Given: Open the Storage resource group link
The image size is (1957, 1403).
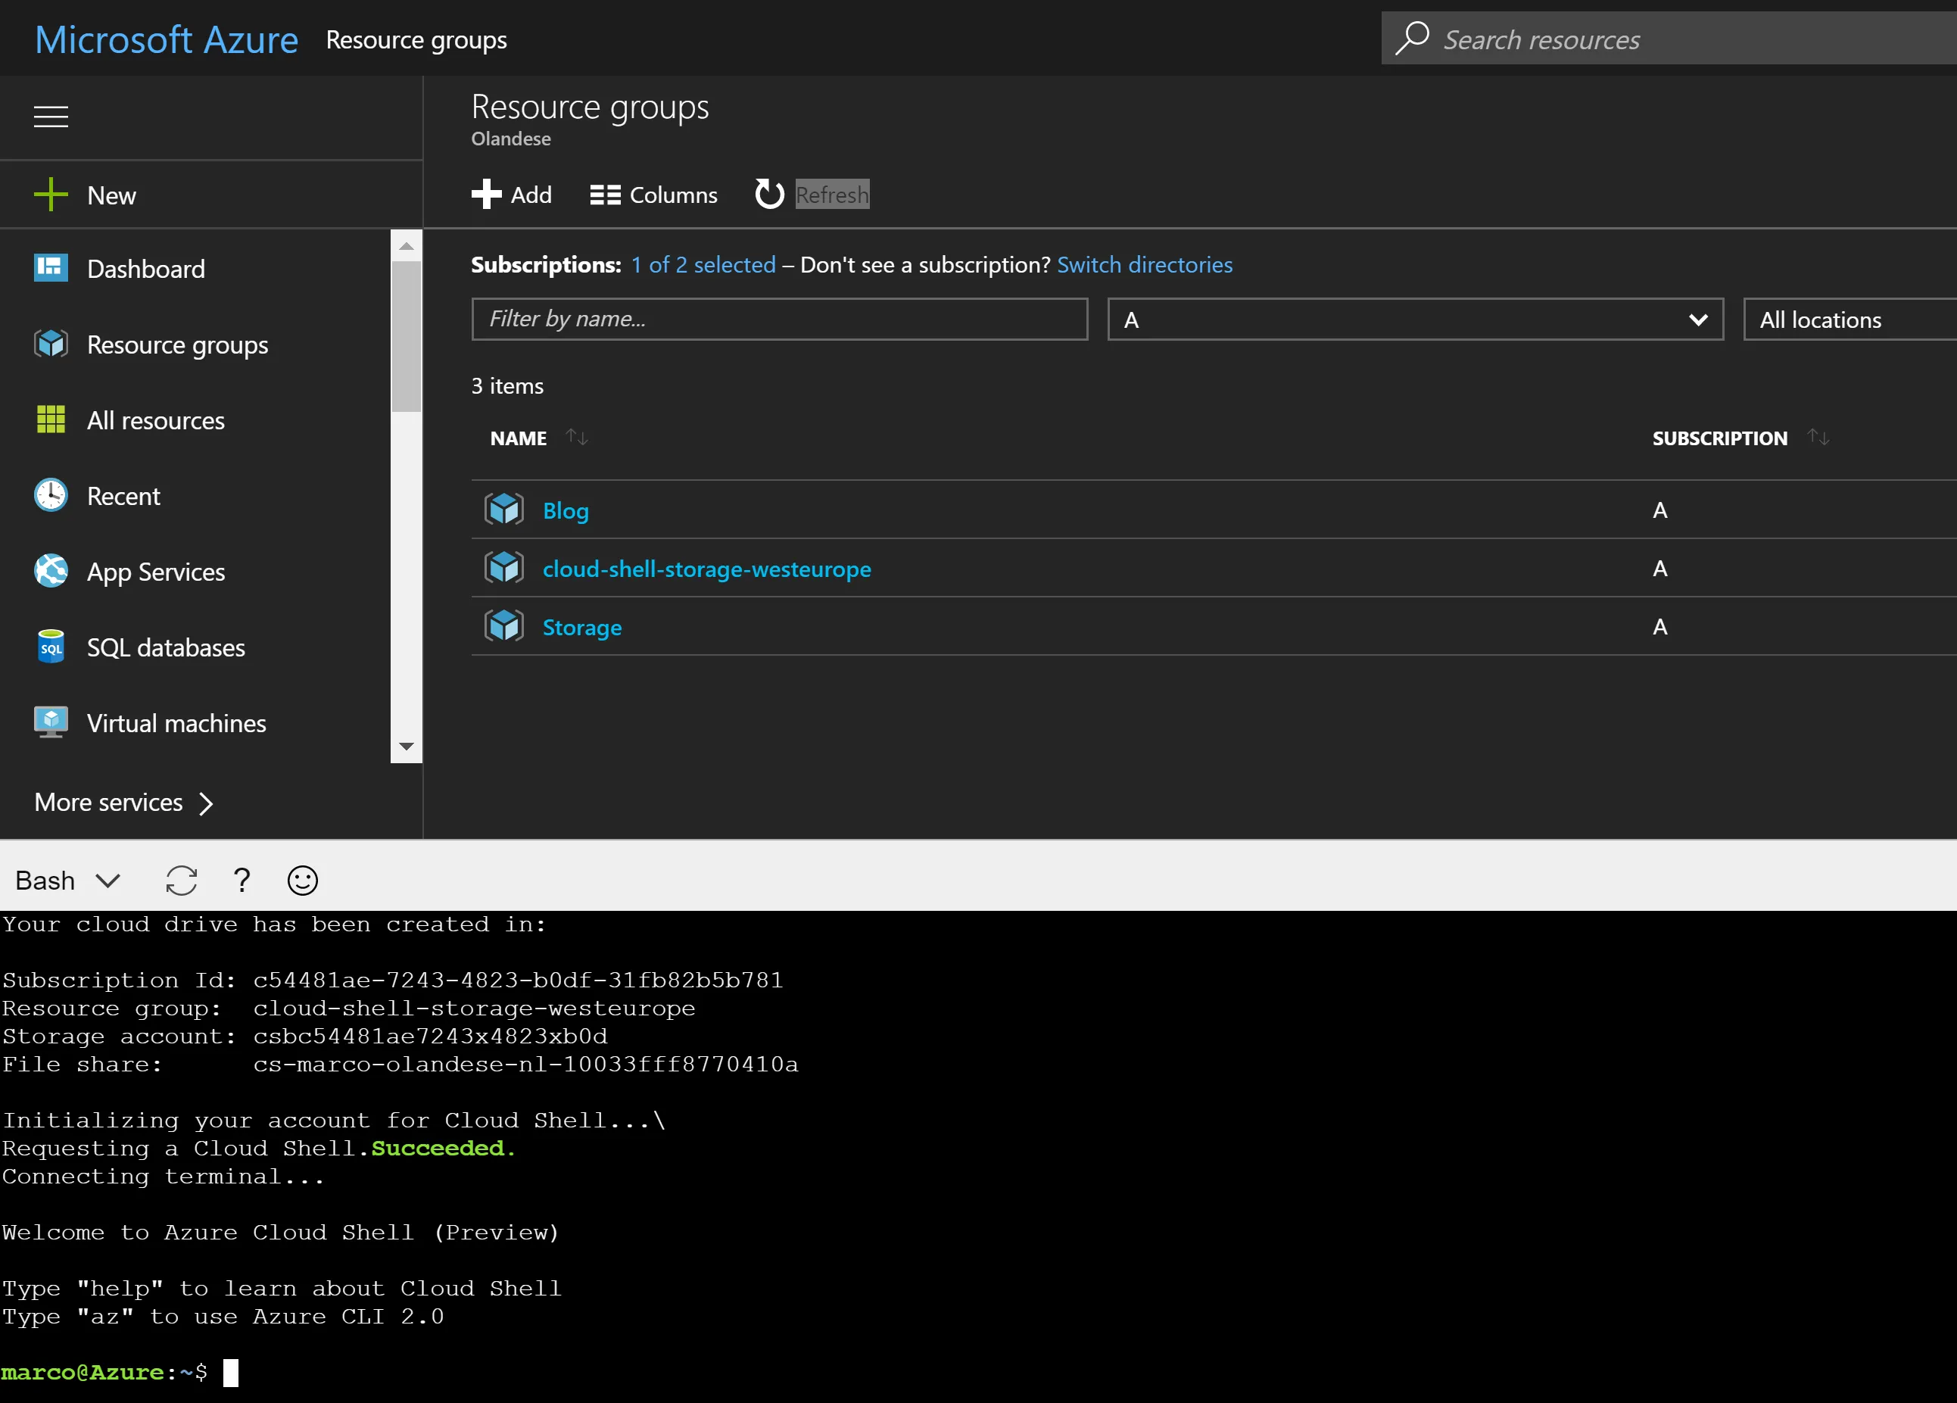Looking at the screenshot, I should [581, 627].
